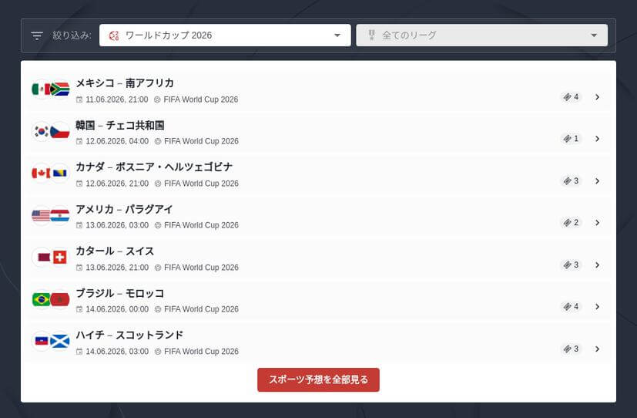Click the date 14.06.2026, 00:00
637x418 pixels.
[117, 309]
